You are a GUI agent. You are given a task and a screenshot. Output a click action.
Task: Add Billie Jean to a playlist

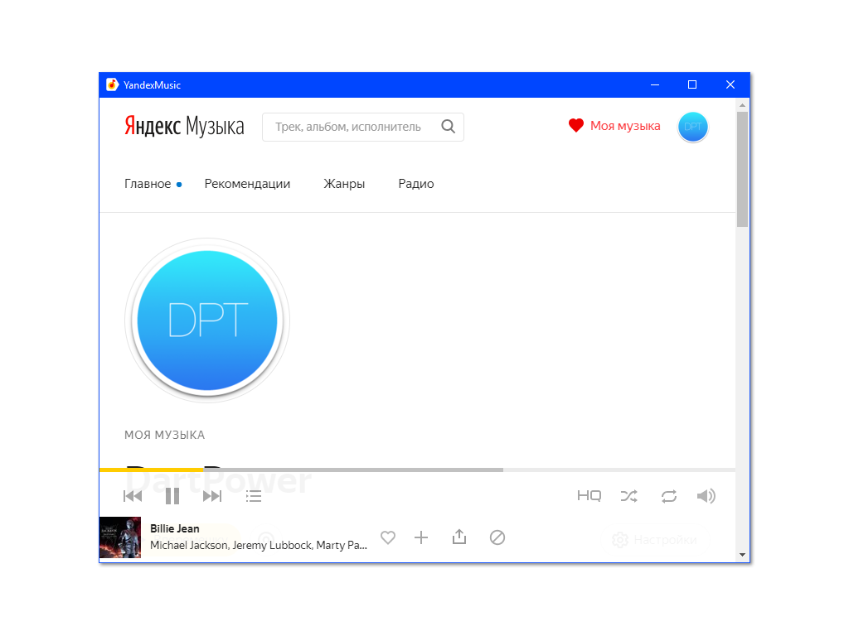pyautogui.click(x=421, y=537)
